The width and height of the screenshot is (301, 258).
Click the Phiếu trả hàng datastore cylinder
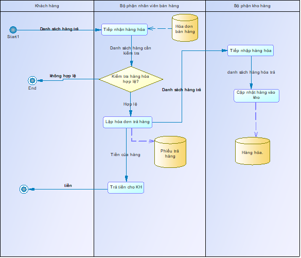click(170, 152)
